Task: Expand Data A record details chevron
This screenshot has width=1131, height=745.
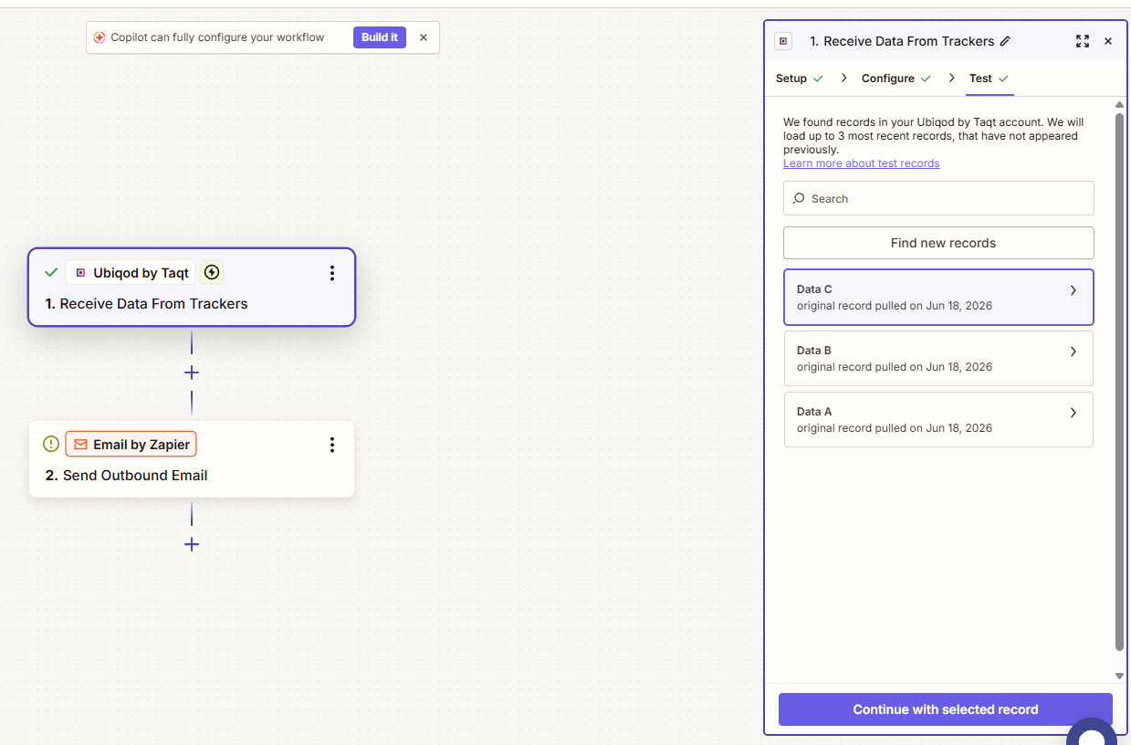Action: pos(1073,413)
